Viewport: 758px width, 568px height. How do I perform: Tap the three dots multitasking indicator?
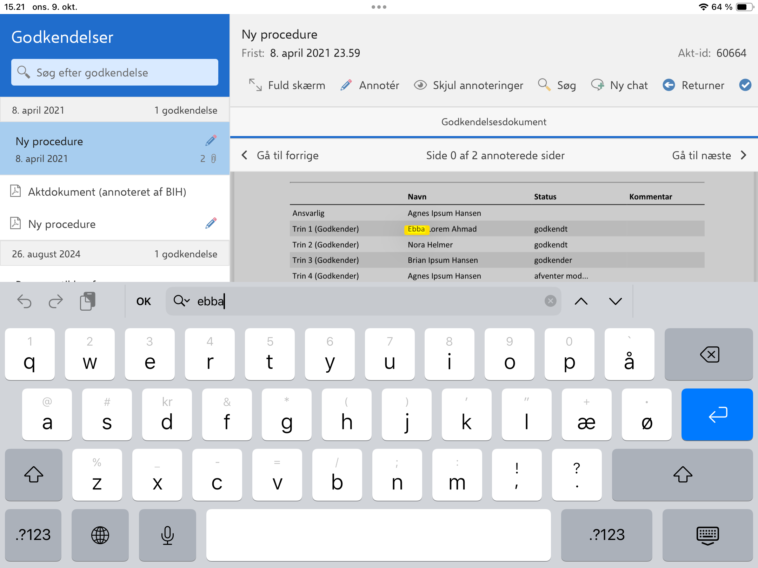pyautogui.click(x=379, y=7)
